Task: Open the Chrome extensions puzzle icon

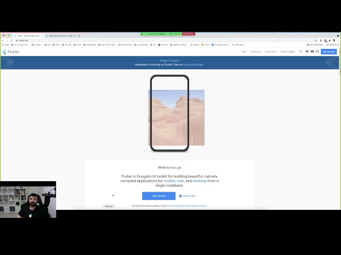Action: click(x=329, y=40)
